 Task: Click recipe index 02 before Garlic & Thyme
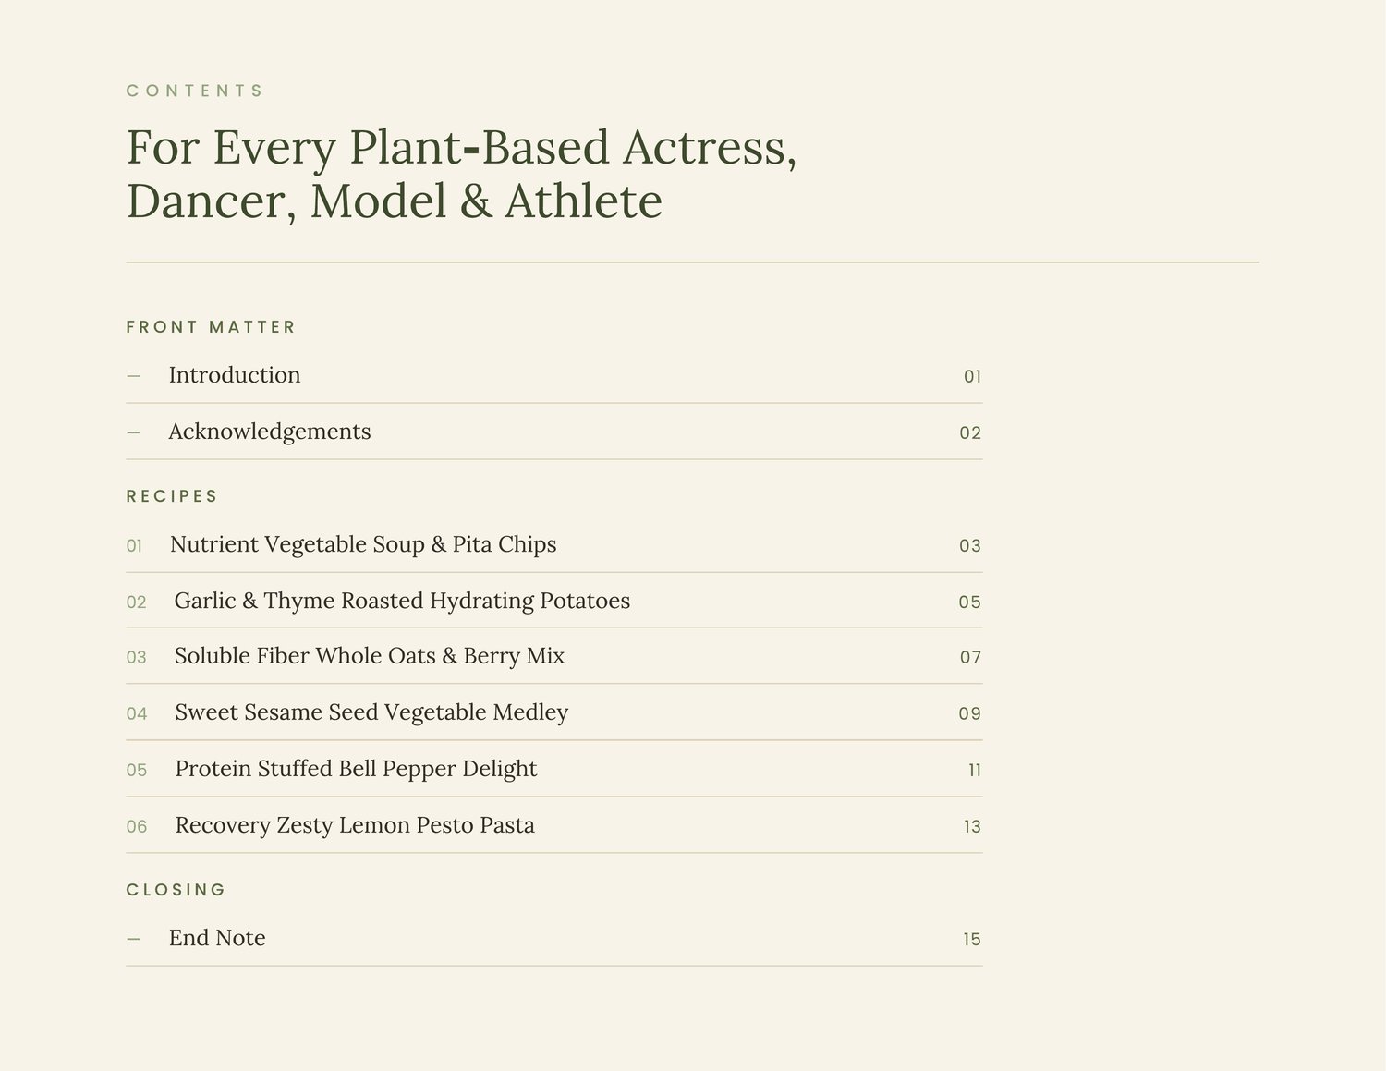coord(137,602)
